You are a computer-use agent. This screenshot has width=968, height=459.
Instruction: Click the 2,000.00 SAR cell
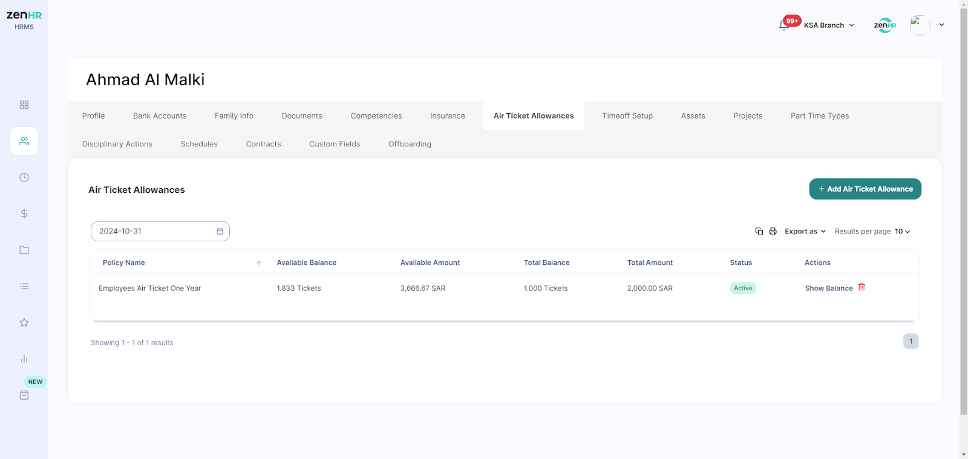click(x=650, y=288)
